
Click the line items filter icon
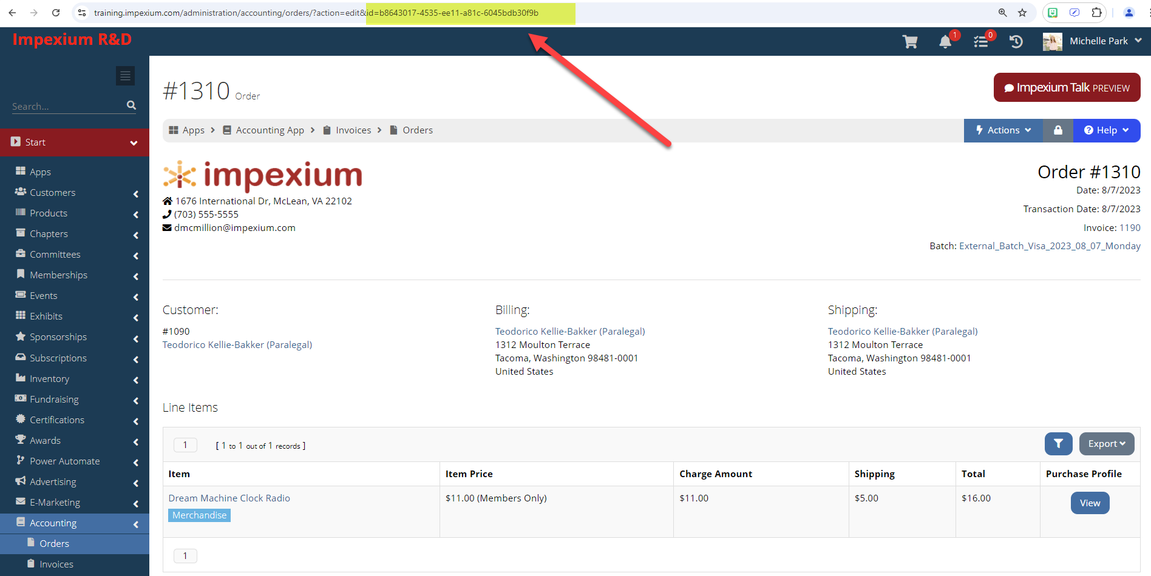coord(1058,444)
